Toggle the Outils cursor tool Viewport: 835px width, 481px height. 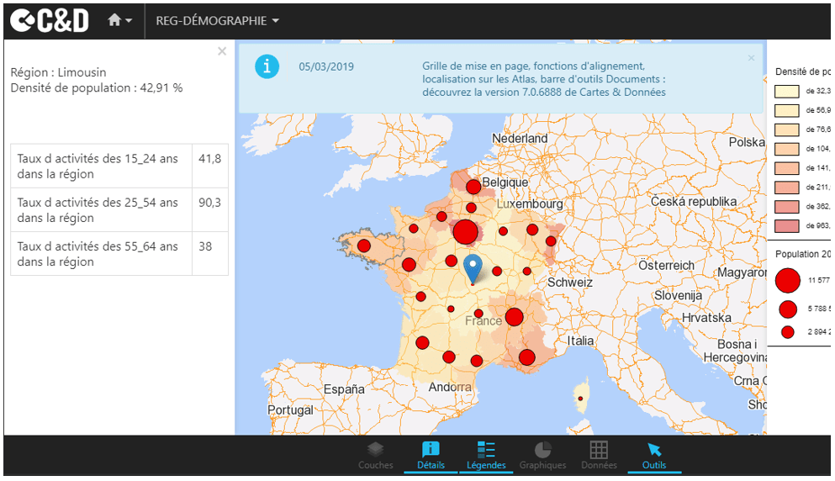tap(653, 455)
